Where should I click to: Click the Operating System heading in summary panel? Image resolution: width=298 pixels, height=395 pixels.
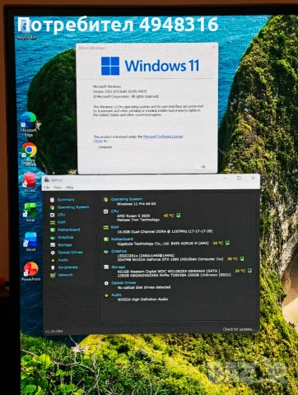[127, 199]
